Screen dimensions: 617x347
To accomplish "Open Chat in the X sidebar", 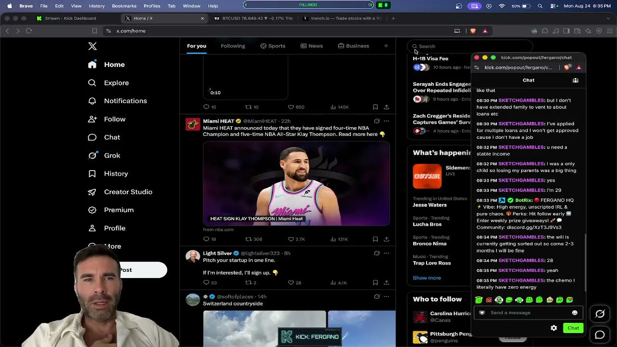I will (x=104, y=137).
